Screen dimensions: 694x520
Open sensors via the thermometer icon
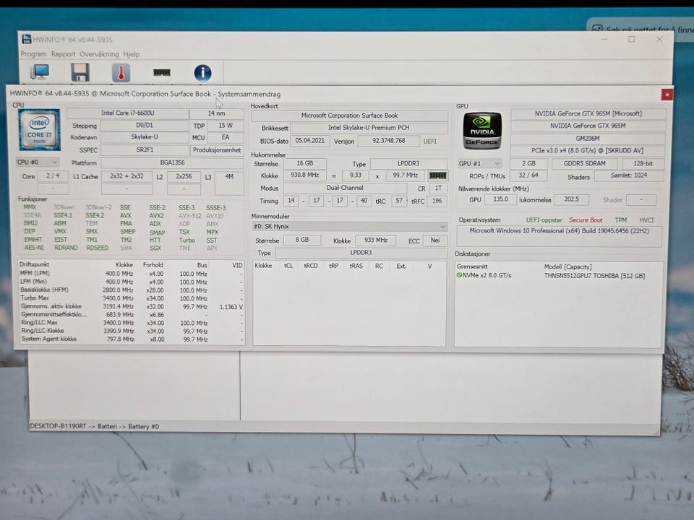pyautogui.click(x=121, y=72)
